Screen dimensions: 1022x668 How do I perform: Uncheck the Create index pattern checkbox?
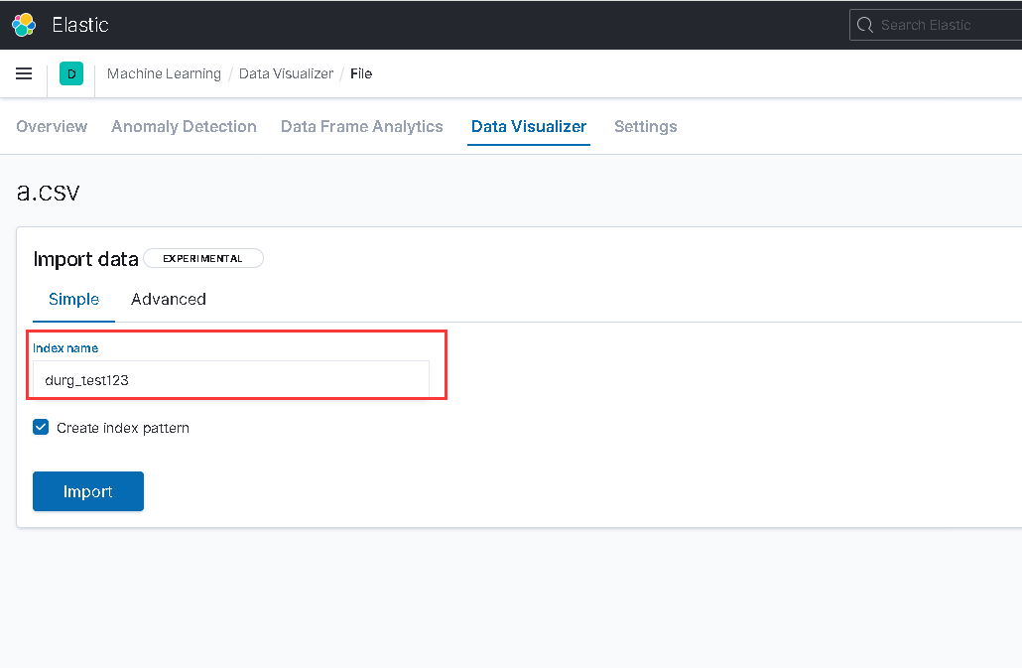pyautogui.click(x=41, y=428)
